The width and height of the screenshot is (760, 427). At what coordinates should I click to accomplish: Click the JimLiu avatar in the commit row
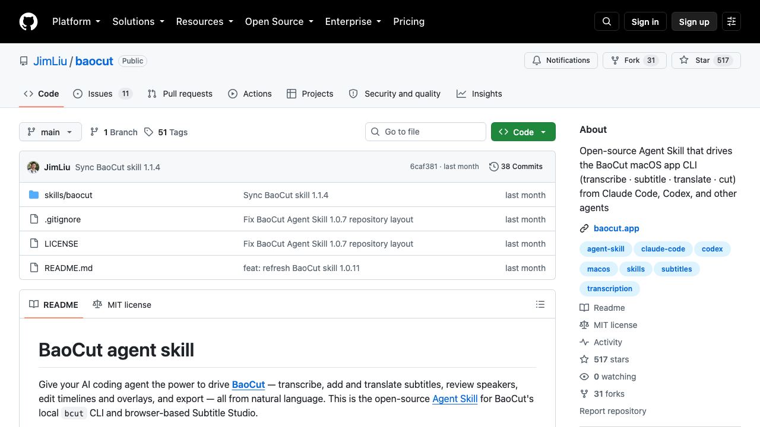33,167
